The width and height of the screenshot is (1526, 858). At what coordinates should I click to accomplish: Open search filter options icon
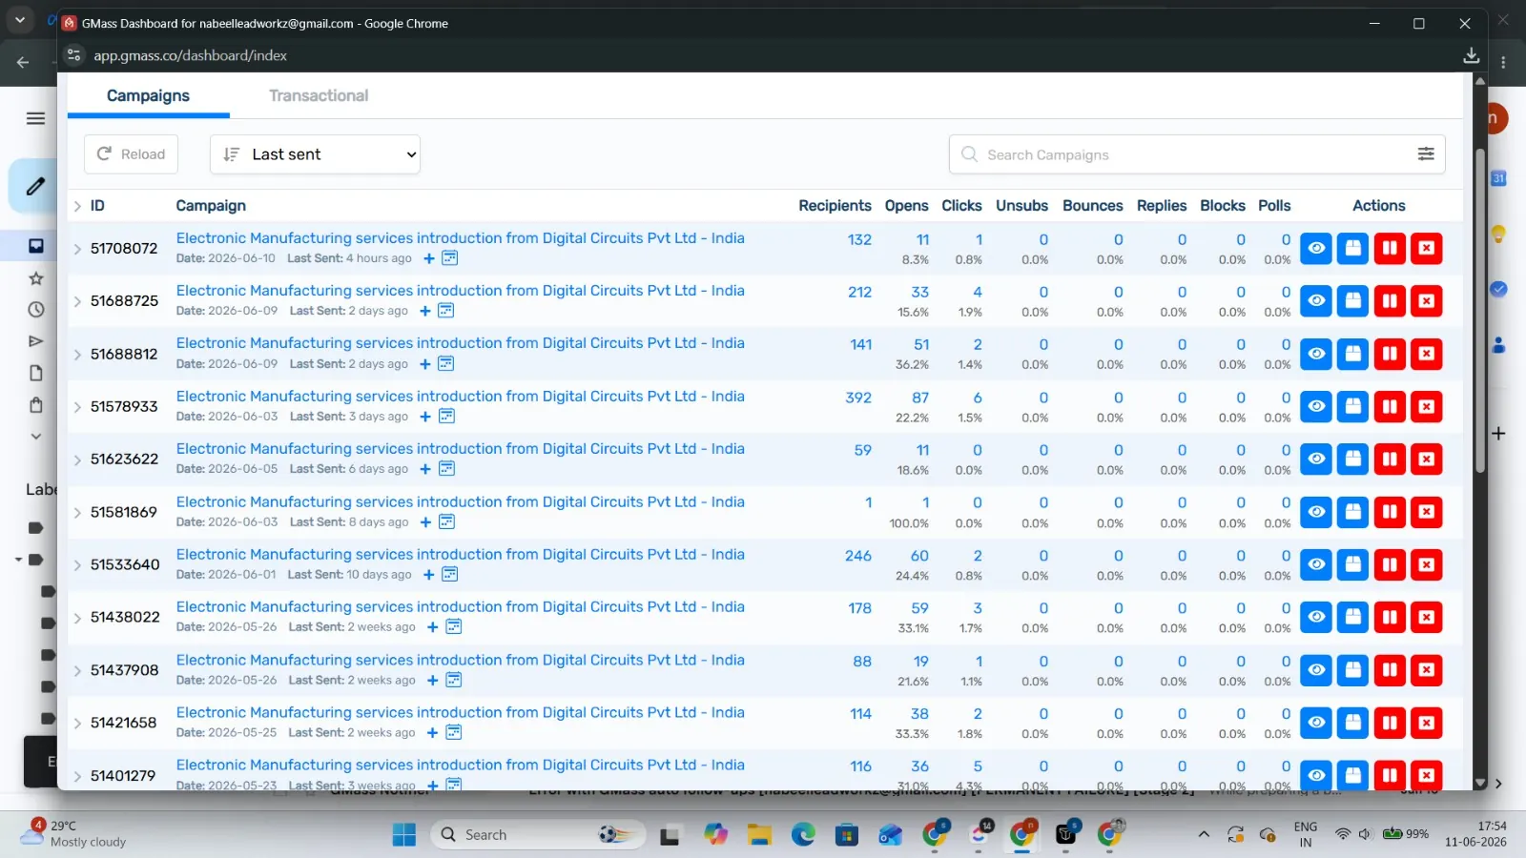pos(1426,154)
